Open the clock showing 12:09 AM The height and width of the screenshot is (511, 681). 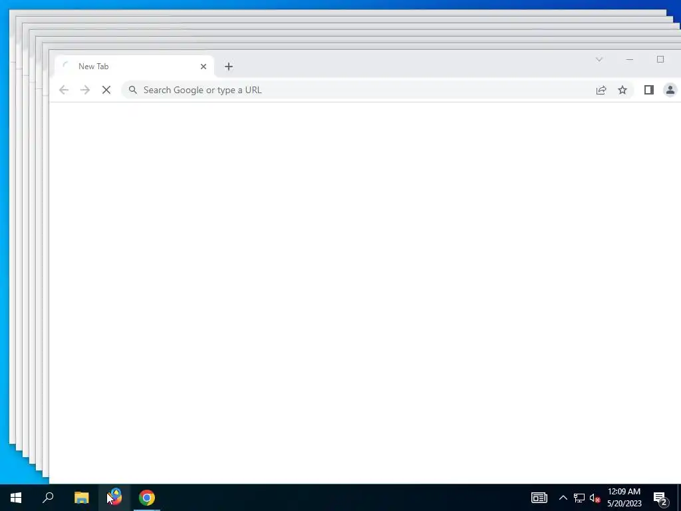point(624,498)
